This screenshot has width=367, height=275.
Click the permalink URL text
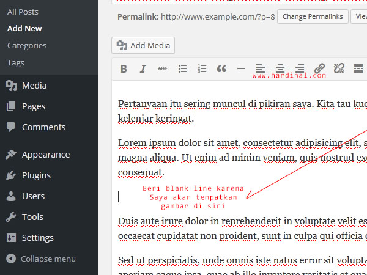pyautogui.click(x=218, y=17)
